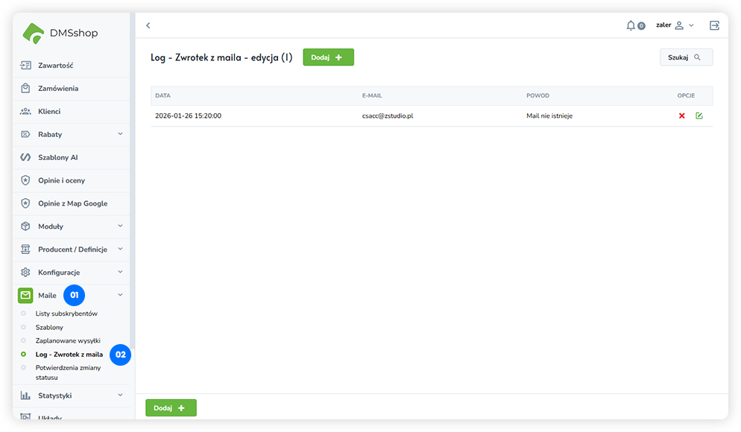Open the notifications bell icon
The width and height of the screenshot is (741, 432).
(631, 25)
